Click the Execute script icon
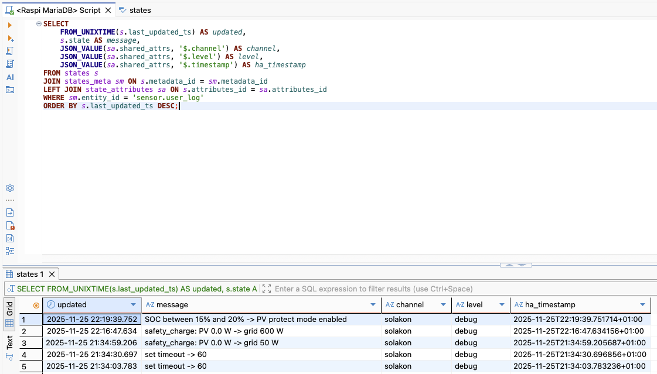The image size is (657, 374). 9,51
